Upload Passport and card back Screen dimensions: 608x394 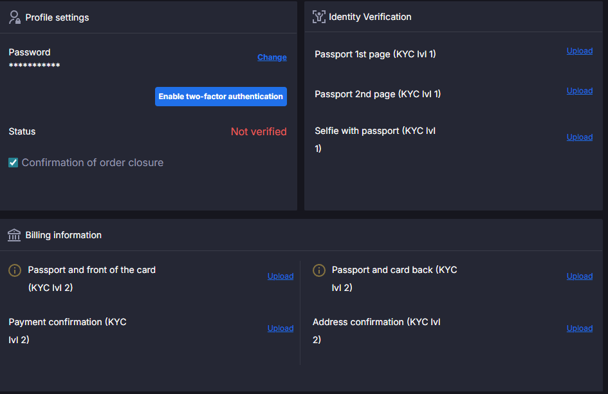pyautogui.click(x=579, y=276)
